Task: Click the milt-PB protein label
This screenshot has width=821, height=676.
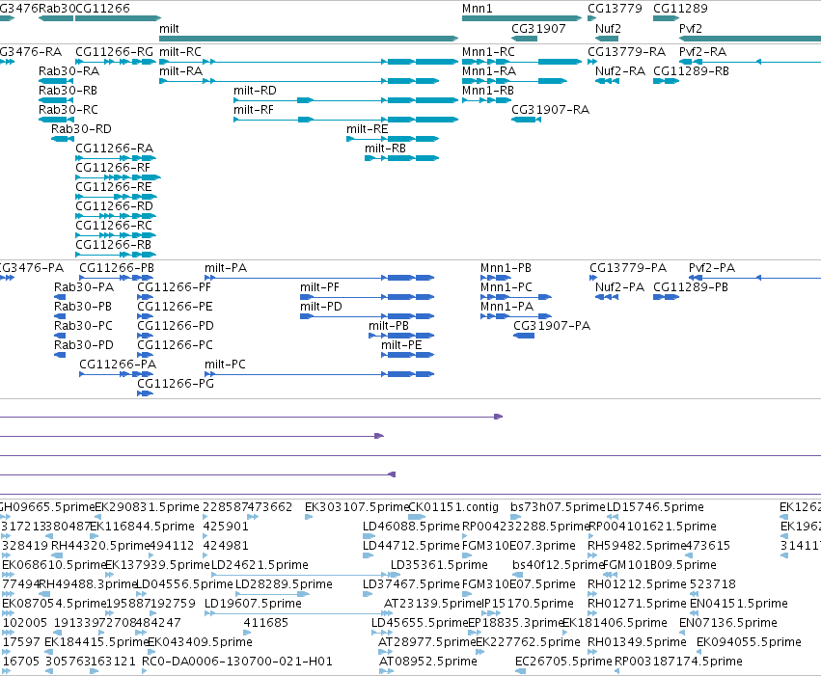Action: pyautogui.click(x=389, y=327)
